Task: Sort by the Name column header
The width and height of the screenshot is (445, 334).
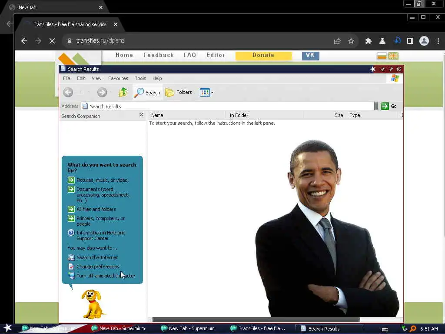Action: (x=187, y=115)
